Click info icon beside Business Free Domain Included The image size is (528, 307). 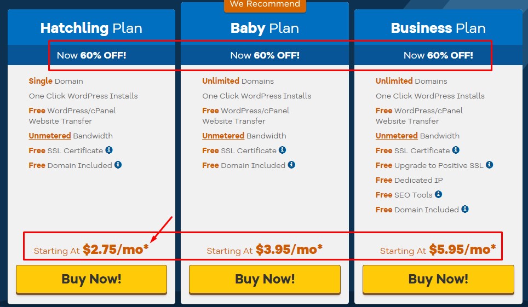[464, 209]
